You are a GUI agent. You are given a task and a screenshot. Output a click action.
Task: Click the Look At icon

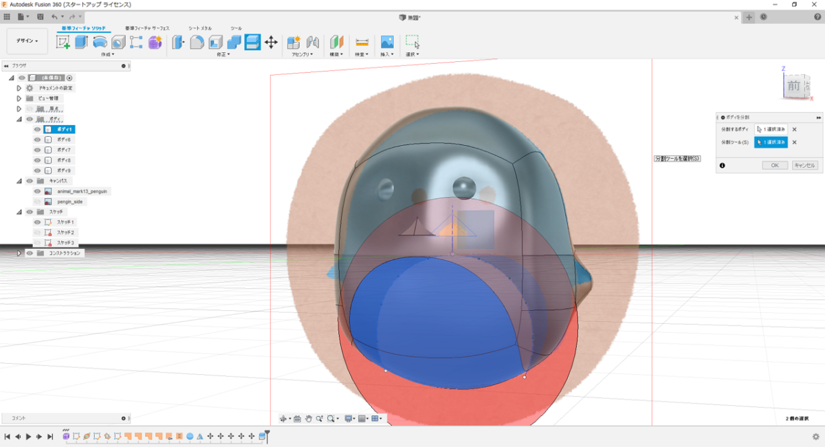[x=297, y=418]
